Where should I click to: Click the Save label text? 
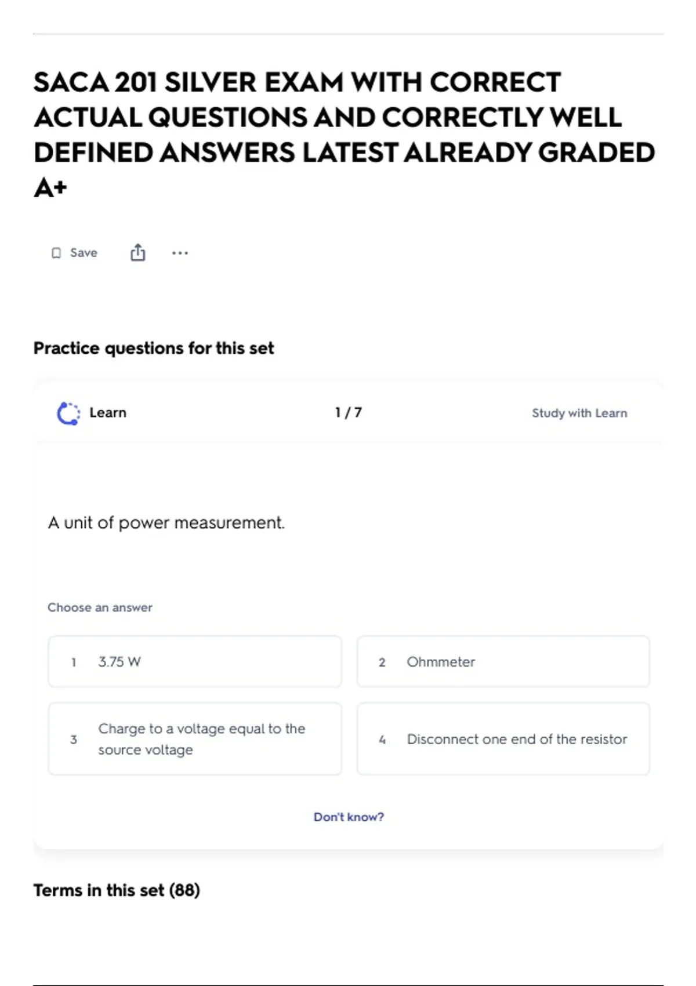[x=84, y=253]
